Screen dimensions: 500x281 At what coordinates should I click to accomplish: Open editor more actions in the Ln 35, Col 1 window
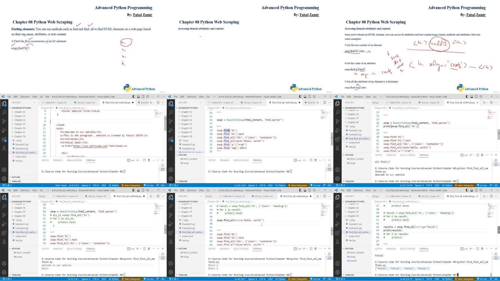(x=162, y=196)
